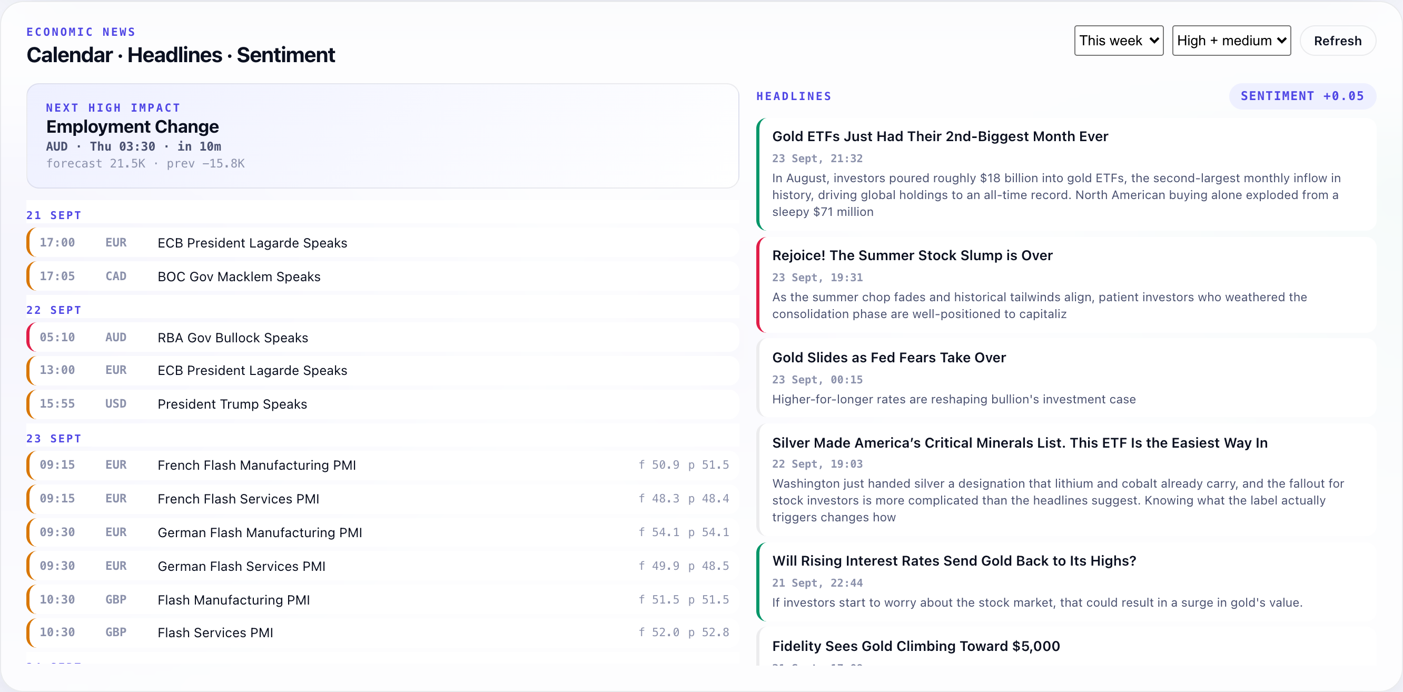Select the GBP Flash Manufacturing PMI row
Screen dimensions: 1403x692
382,600
